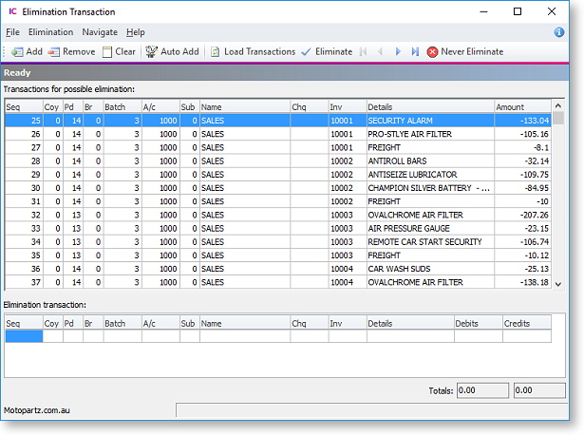Open the Elimination menu

click(x=50, y=32)
